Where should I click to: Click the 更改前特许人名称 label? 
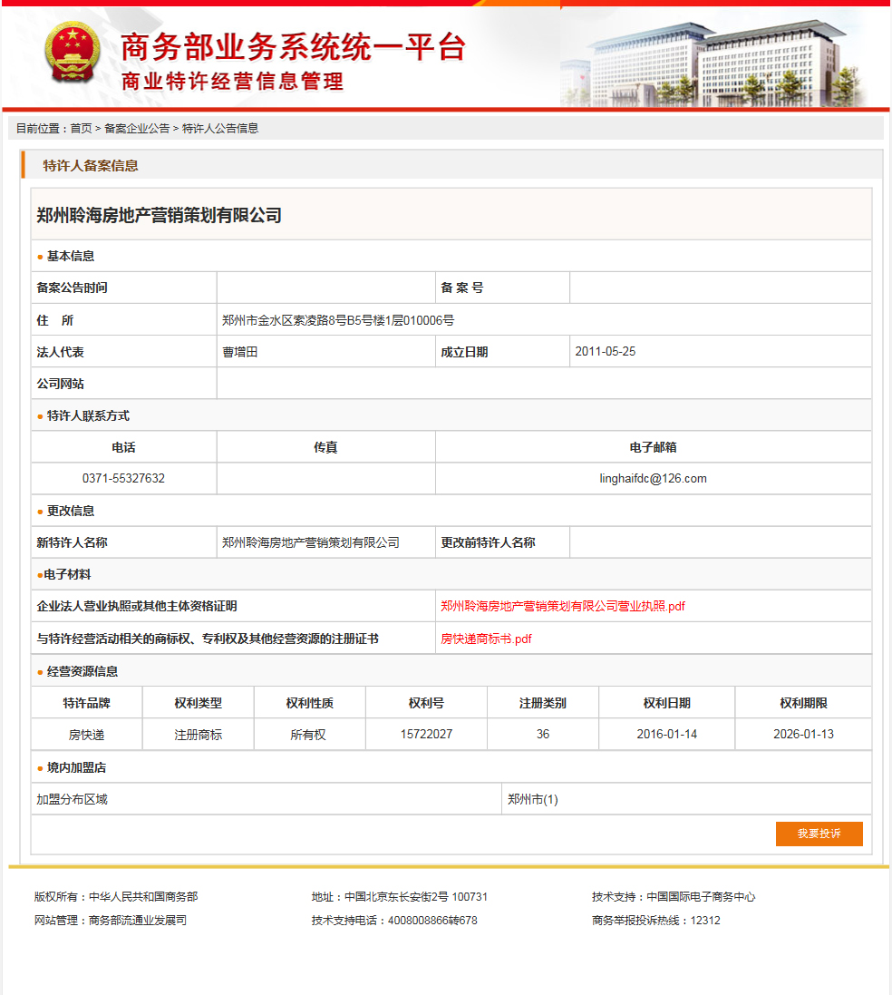(488, 543)
